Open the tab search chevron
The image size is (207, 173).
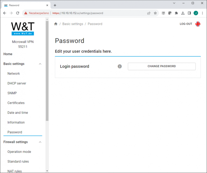pyautogui.click(x=174, y=3)
